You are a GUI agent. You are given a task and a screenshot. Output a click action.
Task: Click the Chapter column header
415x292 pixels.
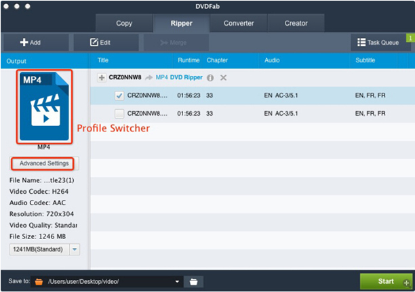point(217,60)
